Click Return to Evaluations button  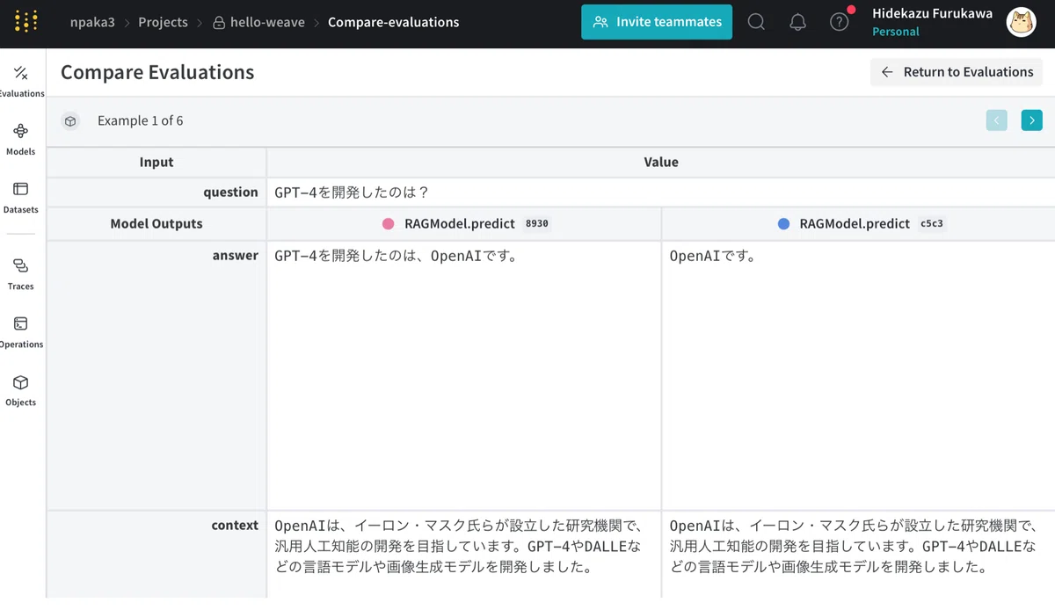(957, 72)
